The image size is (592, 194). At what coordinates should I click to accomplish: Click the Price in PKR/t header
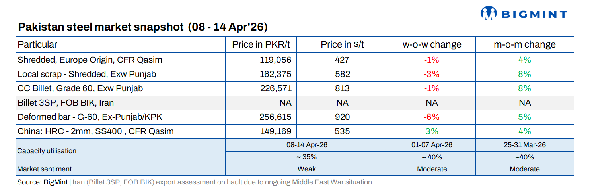pyautogui.click(x=261, y=44)
